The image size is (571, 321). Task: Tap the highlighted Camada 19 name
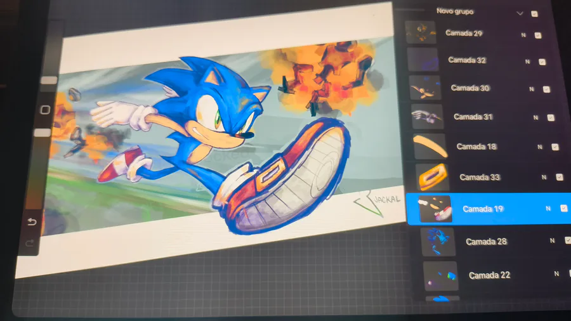click(x=483, y=209)
